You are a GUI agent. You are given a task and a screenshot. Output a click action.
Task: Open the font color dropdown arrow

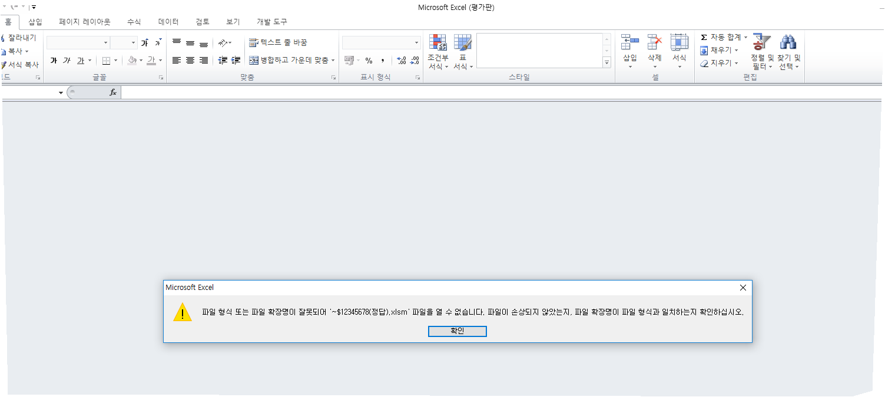click(x=161, y=61)
